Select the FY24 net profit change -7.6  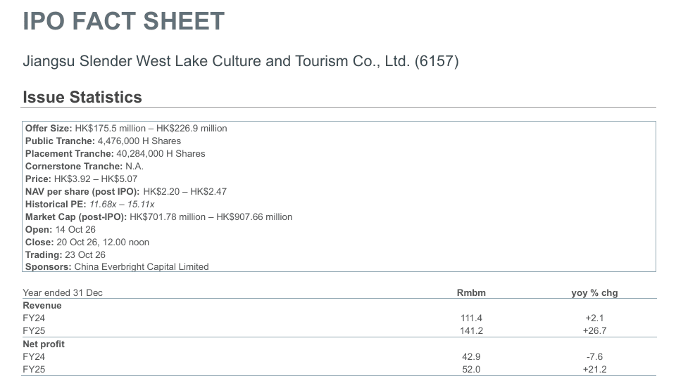click(594, 356)
